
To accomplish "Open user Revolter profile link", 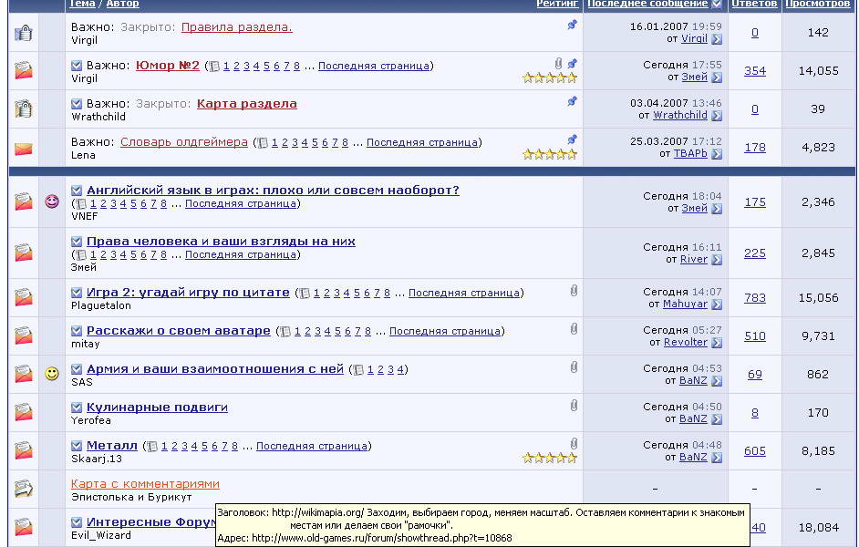I will (686, 342).
